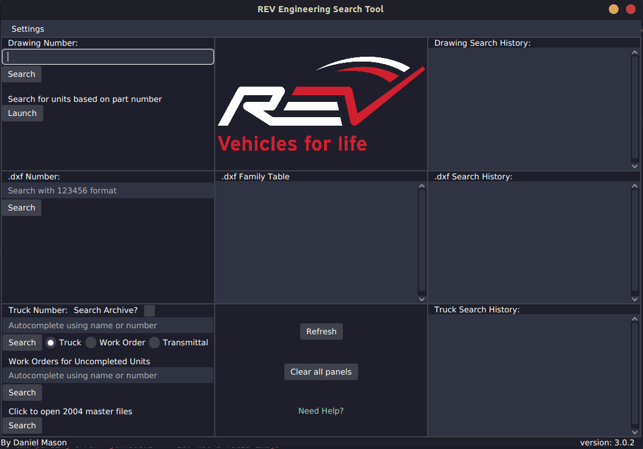
Task: Click the .dxf Number search field
Action: pos(108,191)
